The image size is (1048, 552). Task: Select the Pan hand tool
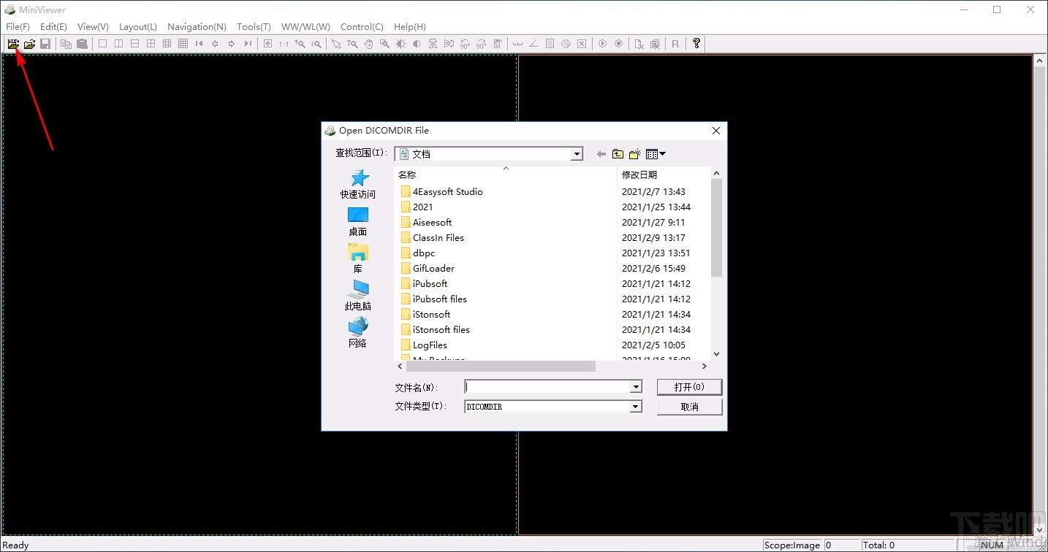coord(368,44)
